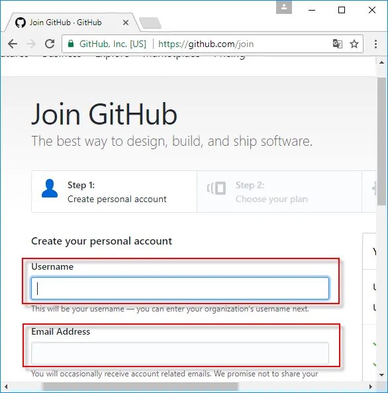Maximize the Chrome window
This screenshot has height=393, width=388.
pos(342,10)
